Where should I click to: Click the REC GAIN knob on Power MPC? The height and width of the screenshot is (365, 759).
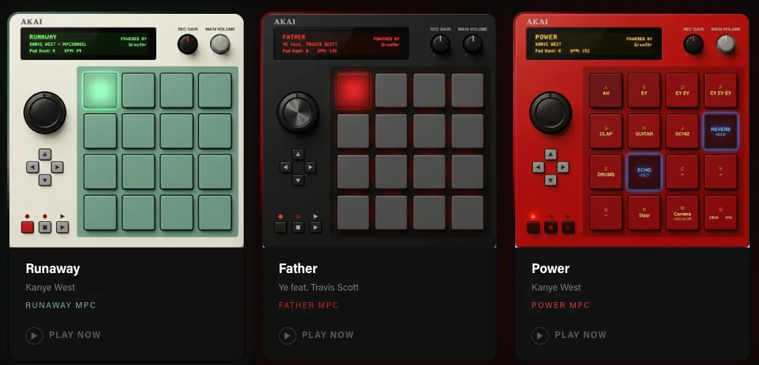click(x=693, y=44)
